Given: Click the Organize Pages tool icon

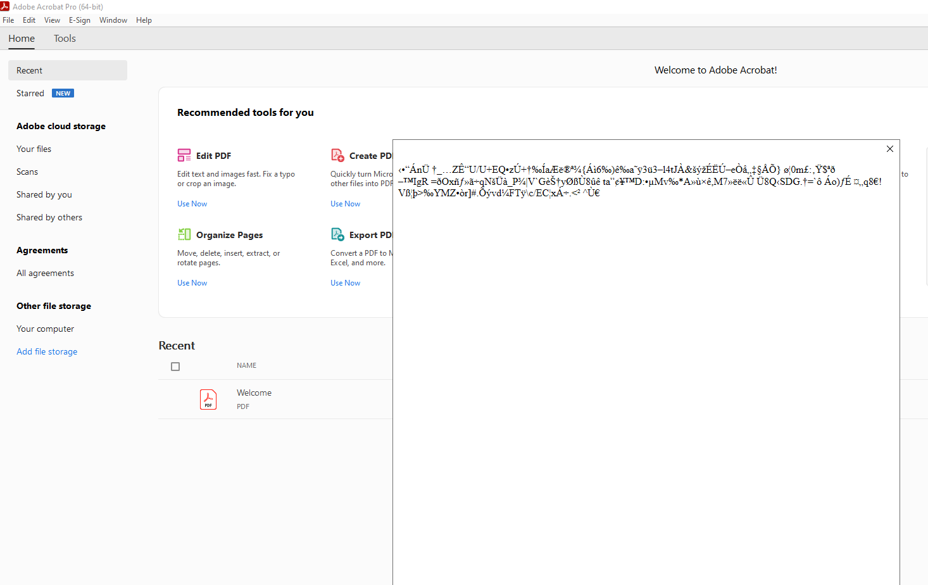Looking at the screenshot, I should (184, 234).
